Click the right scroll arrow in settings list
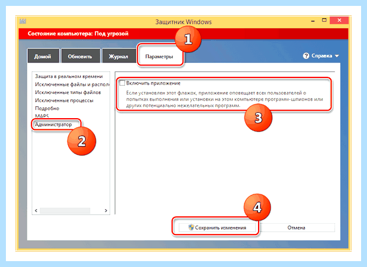The height and width of the screenshot is (267, 367). coord(106,210)
